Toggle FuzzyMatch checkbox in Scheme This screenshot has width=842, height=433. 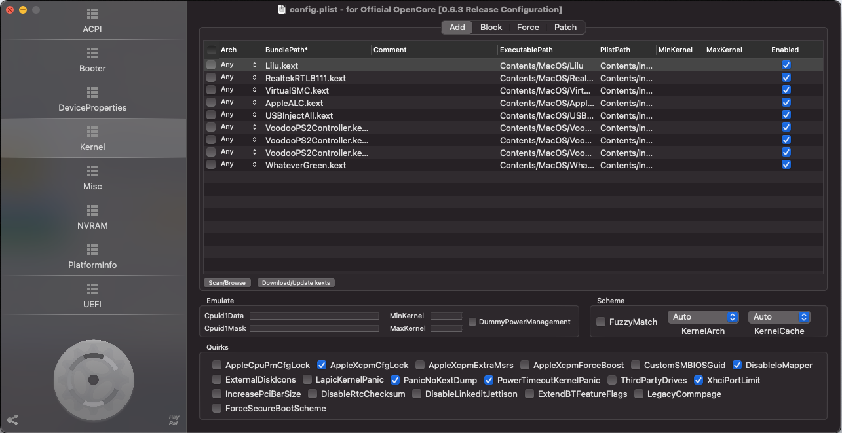601,322
